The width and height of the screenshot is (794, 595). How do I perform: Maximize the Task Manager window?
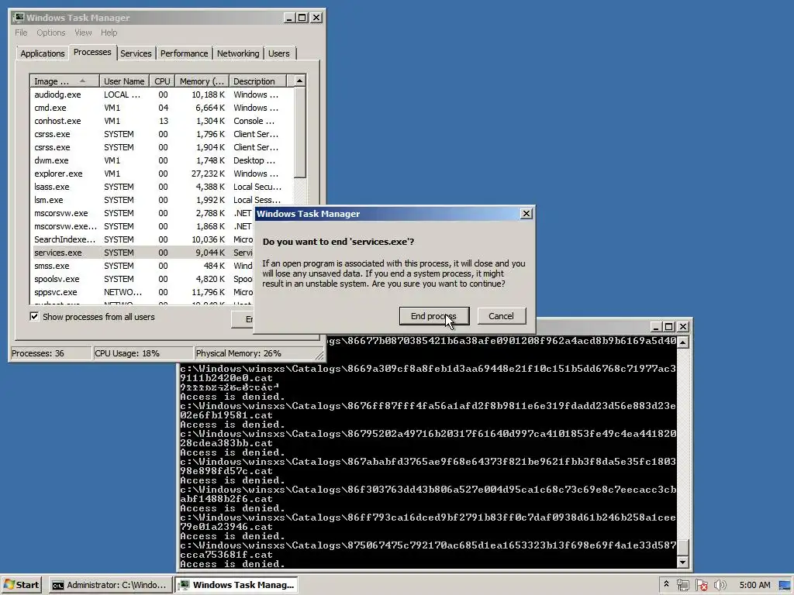(302, 18)
